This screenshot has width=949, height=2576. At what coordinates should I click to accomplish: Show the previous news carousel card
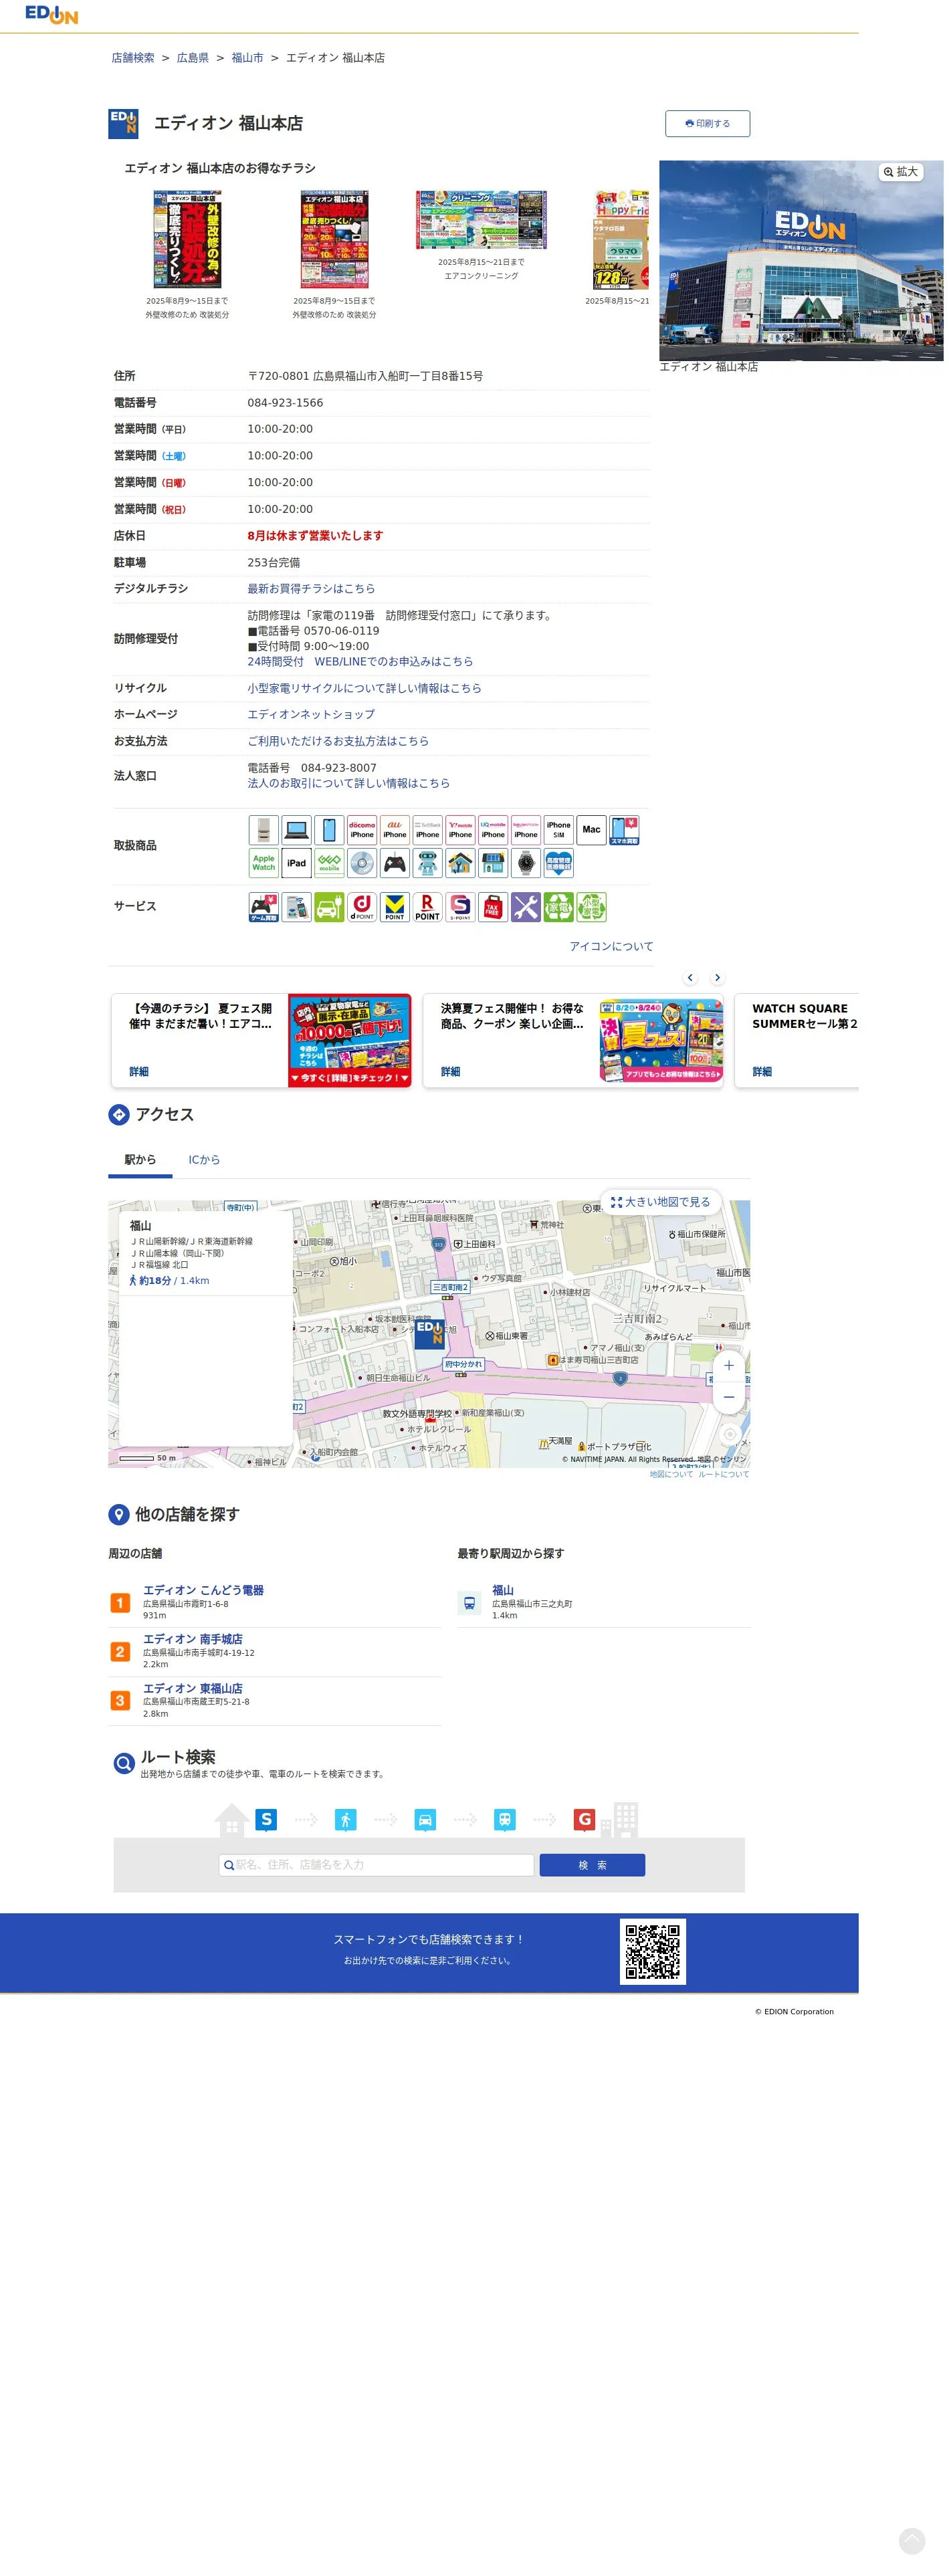click(690, 978)
